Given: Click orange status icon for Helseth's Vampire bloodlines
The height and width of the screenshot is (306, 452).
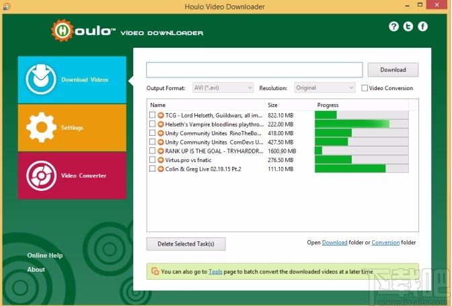Looking at the screenshot, I should [x=161, y=124].
